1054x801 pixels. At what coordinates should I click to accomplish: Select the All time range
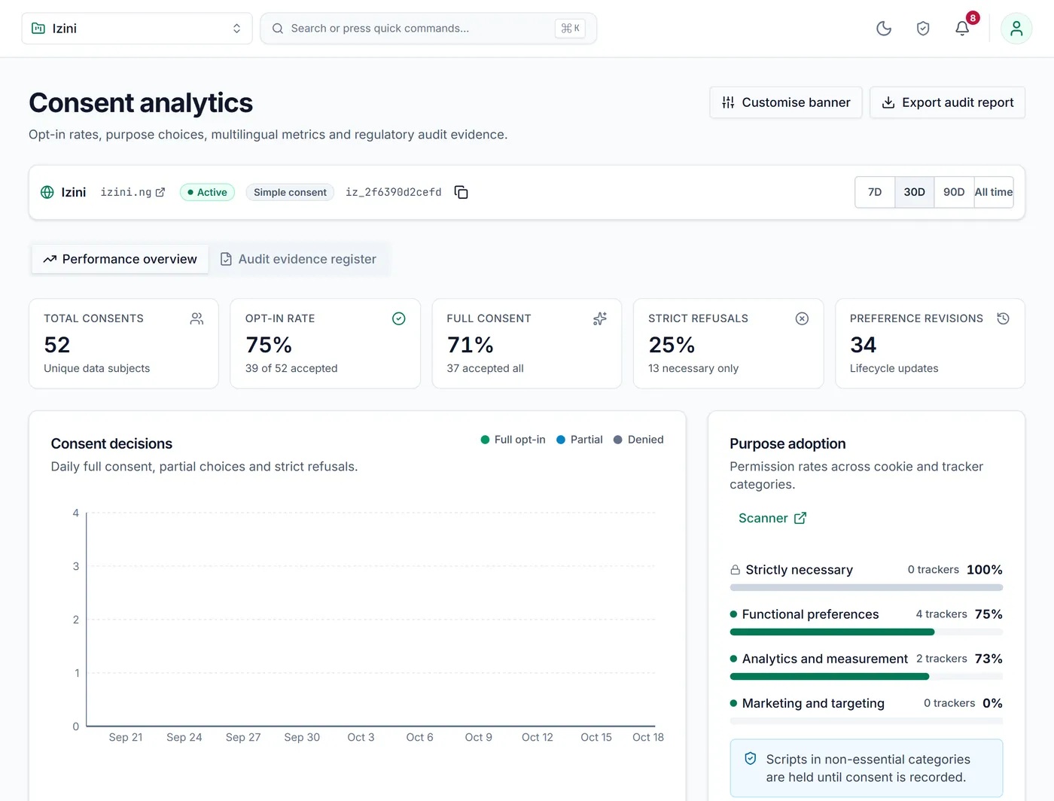tap(994, 192)
